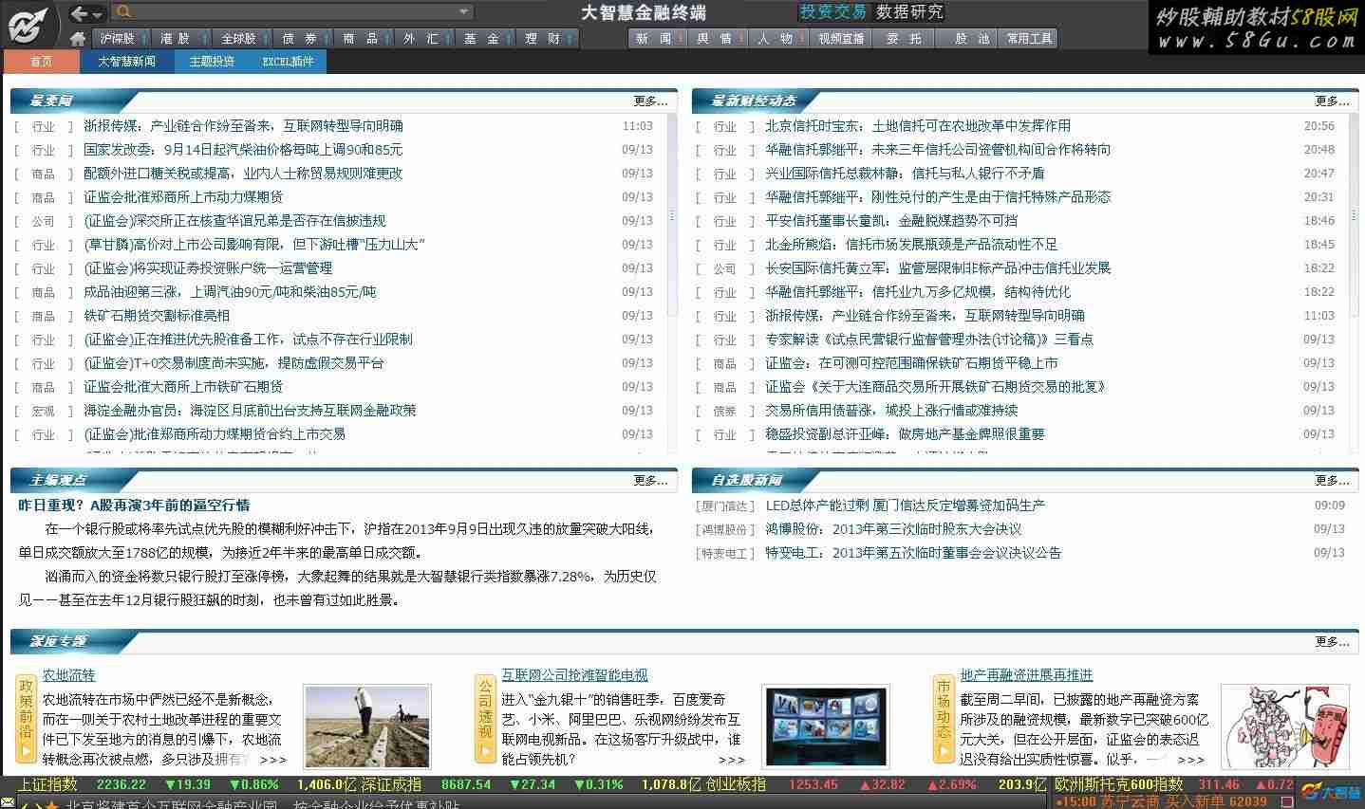Open the 互联网公司抢滩智能电视 title link
This screenshot has height=809, width=1365.
574,675
